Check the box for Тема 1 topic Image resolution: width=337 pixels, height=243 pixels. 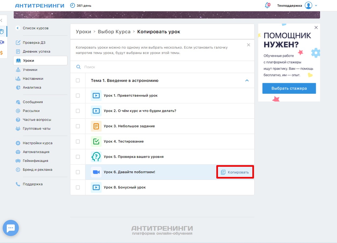tap(78, 81)
